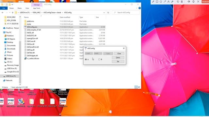Open recent locations dropdown arrow
Image resolution: width=209 pixels, height=117 pixels.
click(10, 13)
